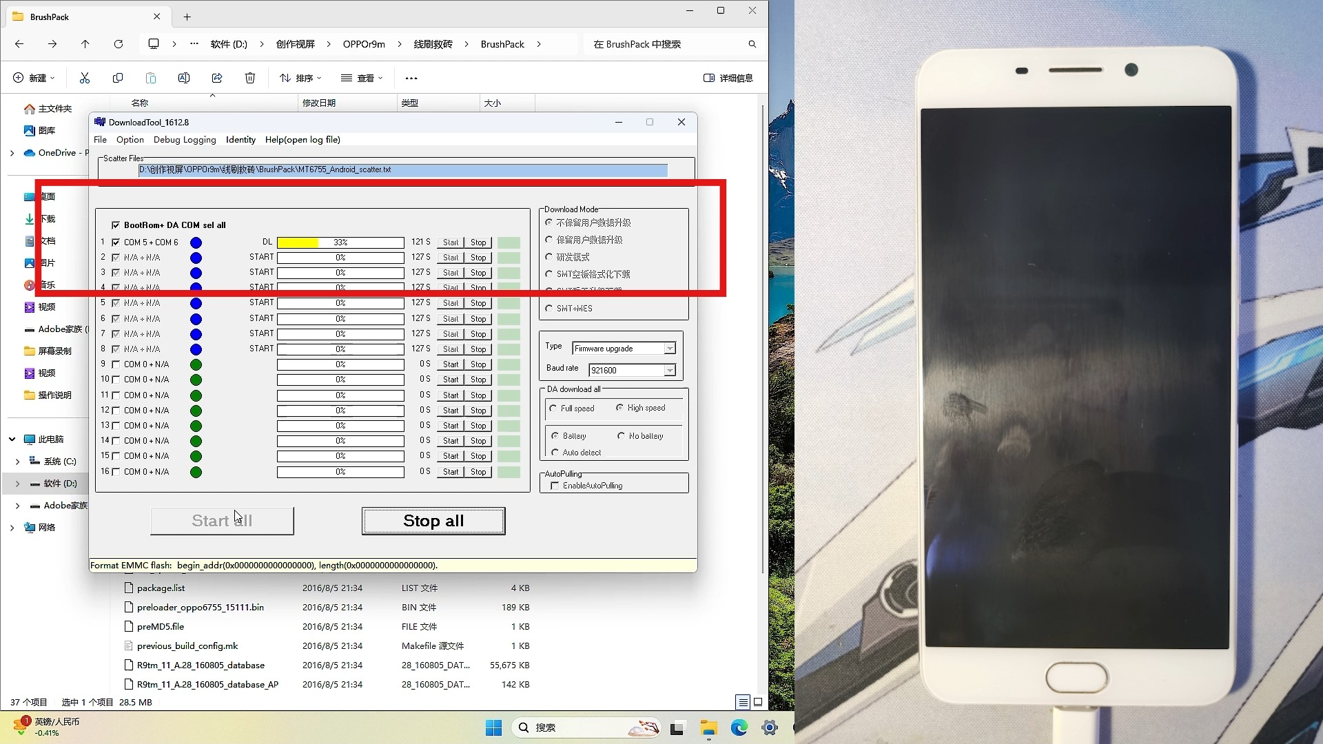
Task: Open the 排序 sort dropdown
Action: (300, 78)
